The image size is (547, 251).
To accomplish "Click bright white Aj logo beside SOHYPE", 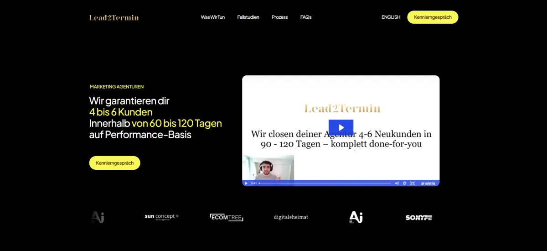I will click(356, 217).
